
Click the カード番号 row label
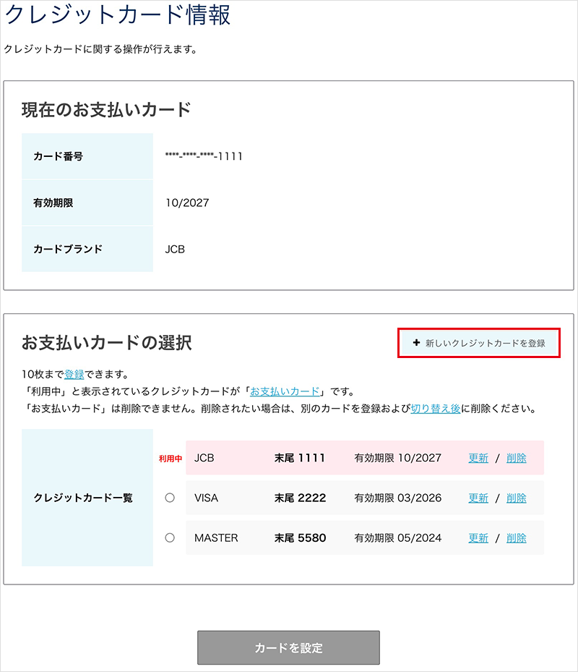pyautogui.click(x=57, y=155)
